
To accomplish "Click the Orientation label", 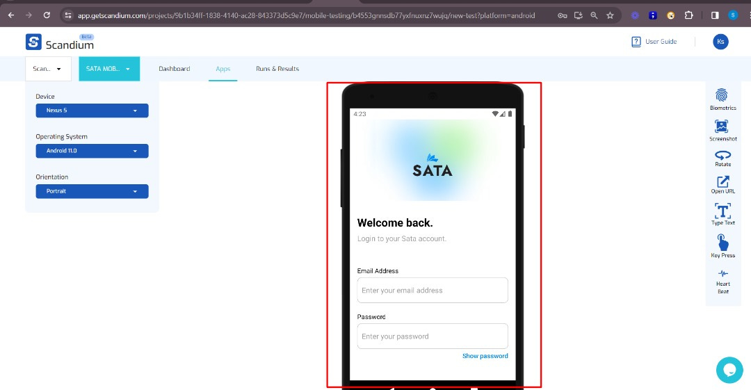I will click(51, 177).
